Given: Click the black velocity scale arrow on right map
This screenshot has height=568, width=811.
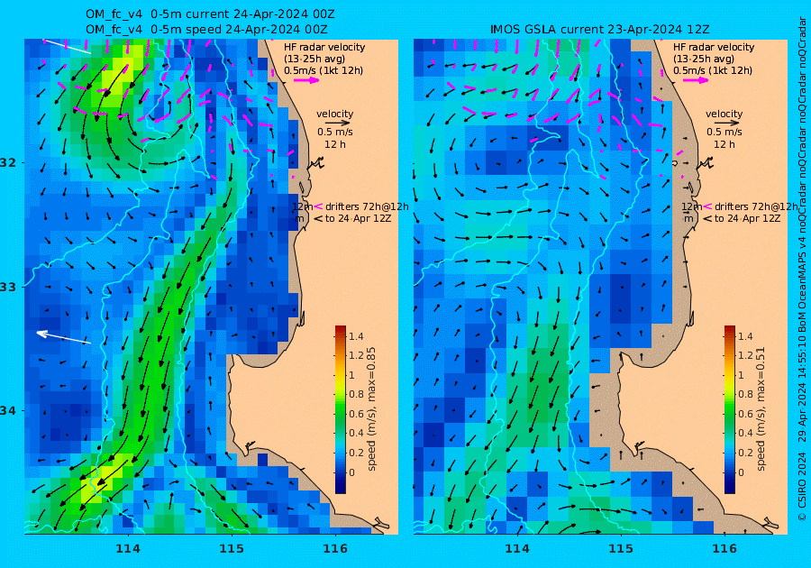Looking at the screenshot, I should (727, 124).
